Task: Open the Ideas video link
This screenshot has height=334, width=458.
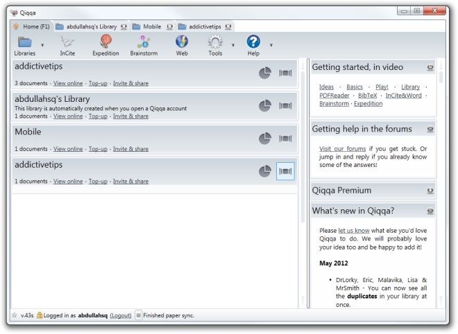Action: click(326, 87)
